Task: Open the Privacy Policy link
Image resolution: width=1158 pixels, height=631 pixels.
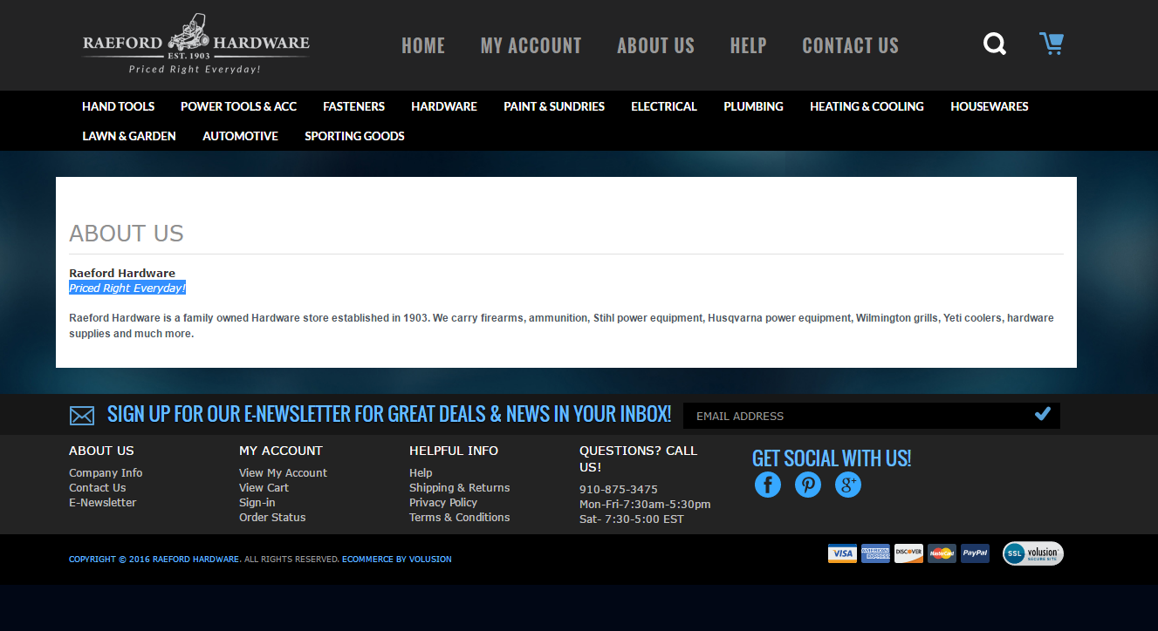Action: (443, 503)
